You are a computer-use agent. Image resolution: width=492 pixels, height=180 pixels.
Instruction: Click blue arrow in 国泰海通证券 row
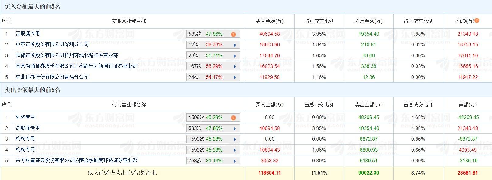(235, 66)
